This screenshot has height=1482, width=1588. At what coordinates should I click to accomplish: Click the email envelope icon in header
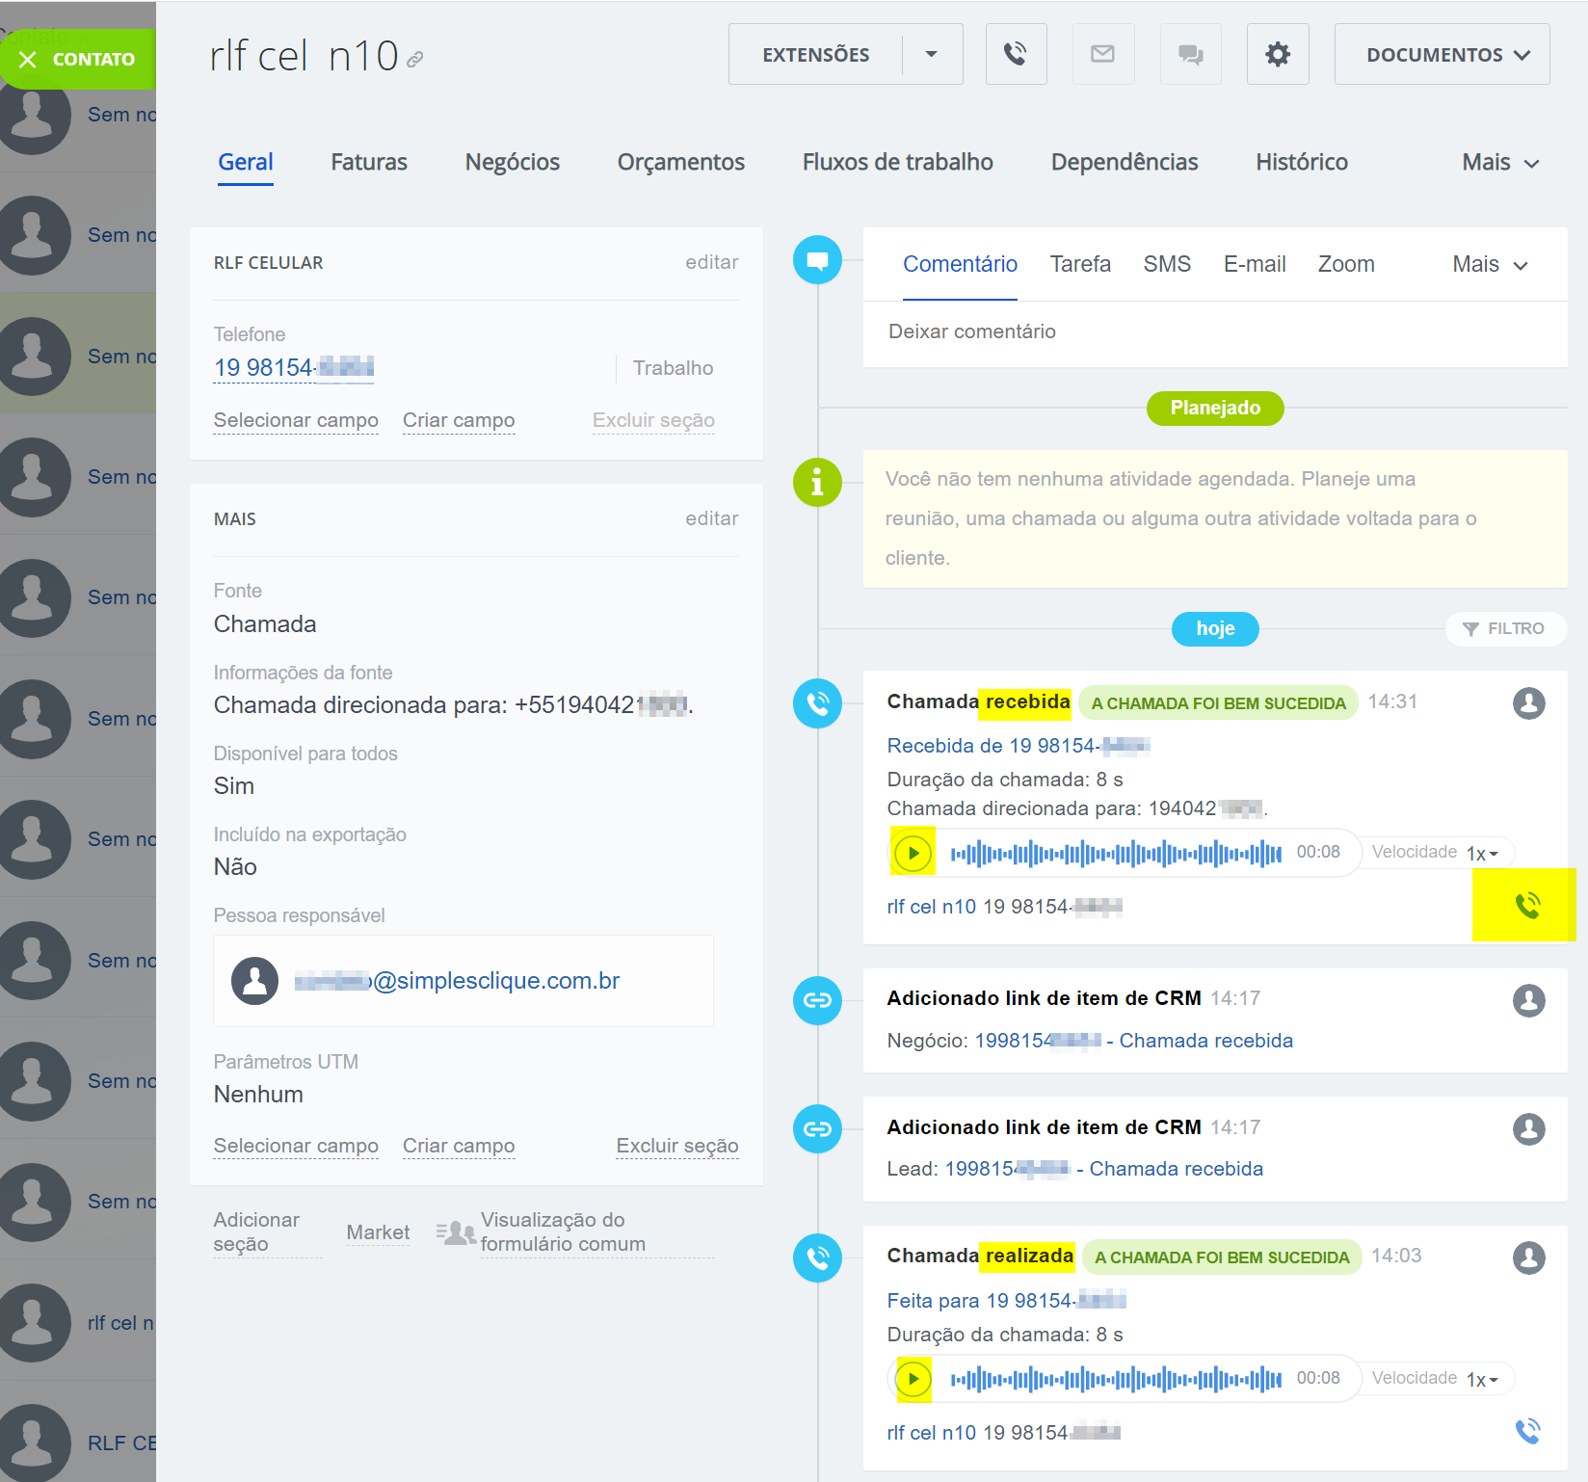(x=1102, y=55)
